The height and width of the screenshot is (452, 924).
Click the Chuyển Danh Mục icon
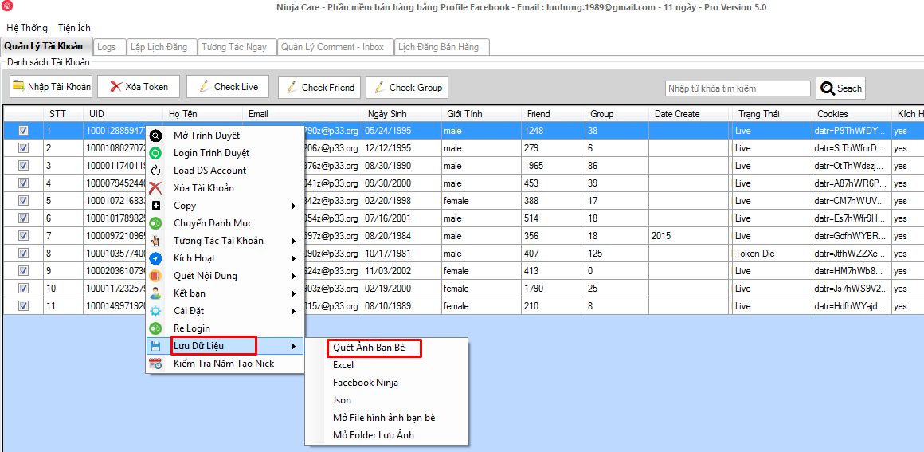pos(155,223)
